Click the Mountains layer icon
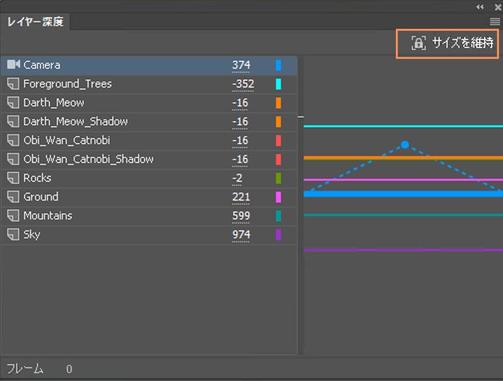The width and height of the screenshot is (503, 381). click(x=13, y=216)
